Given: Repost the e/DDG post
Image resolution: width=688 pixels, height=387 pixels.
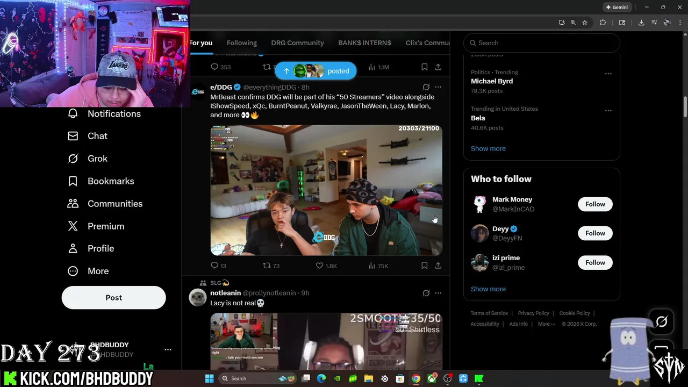Looking at the screenshot, I should (267, 266).
